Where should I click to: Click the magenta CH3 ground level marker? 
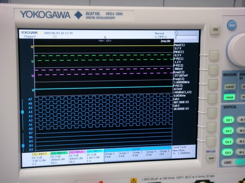[33, 76]
